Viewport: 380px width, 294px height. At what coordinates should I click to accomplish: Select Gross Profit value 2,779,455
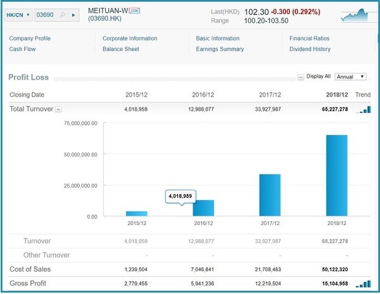pyautogui.click(x=136, y=284)
